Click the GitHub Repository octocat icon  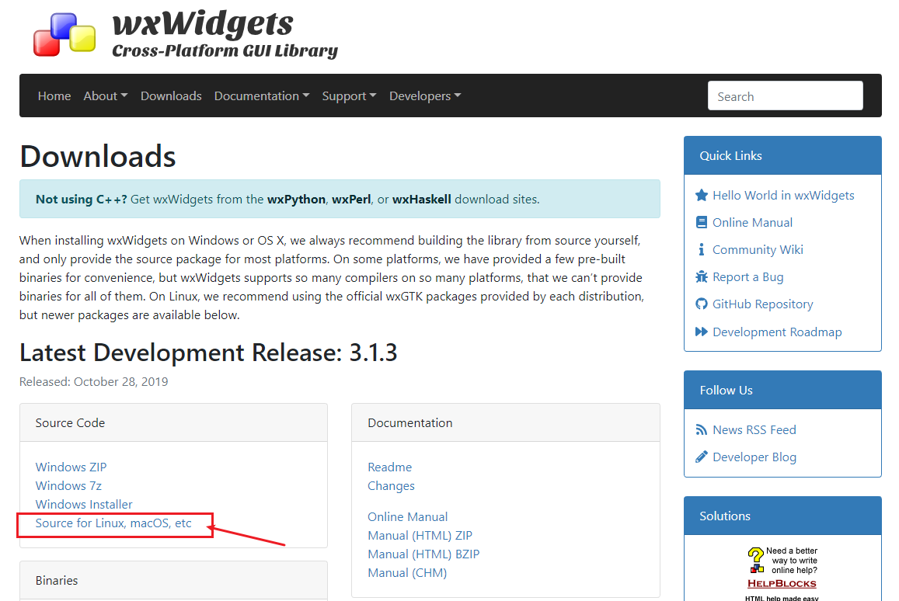[x=702, y=304]
